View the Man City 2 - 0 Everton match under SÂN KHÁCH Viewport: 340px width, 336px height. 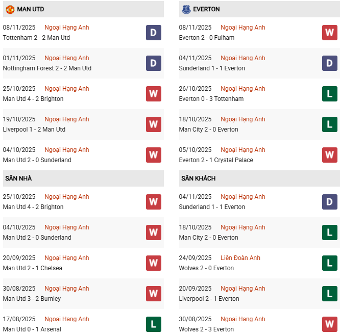[209, 238]
